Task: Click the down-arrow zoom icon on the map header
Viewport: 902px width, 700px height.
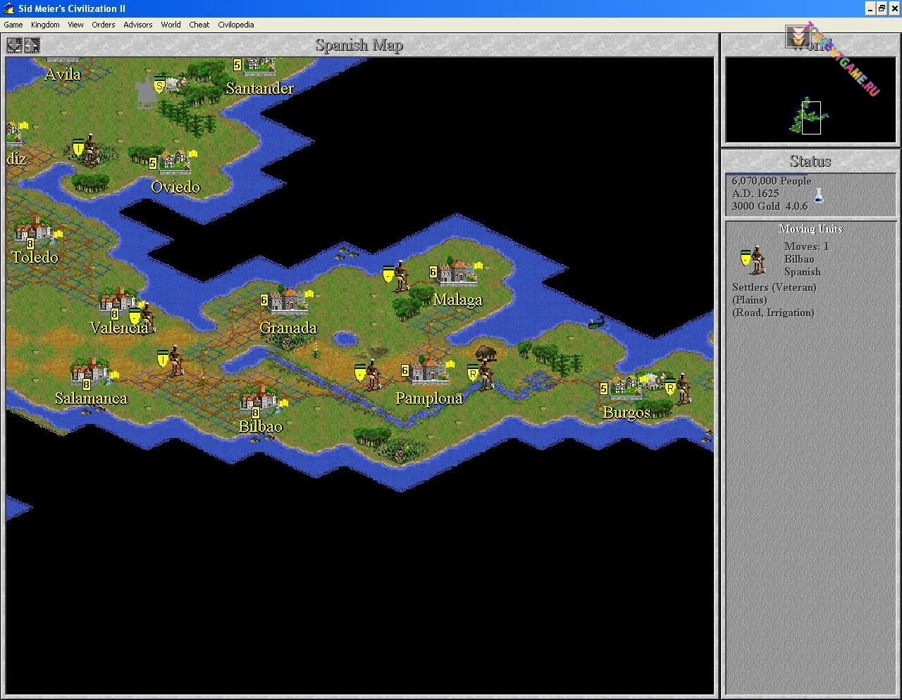Action: (14, 46)
